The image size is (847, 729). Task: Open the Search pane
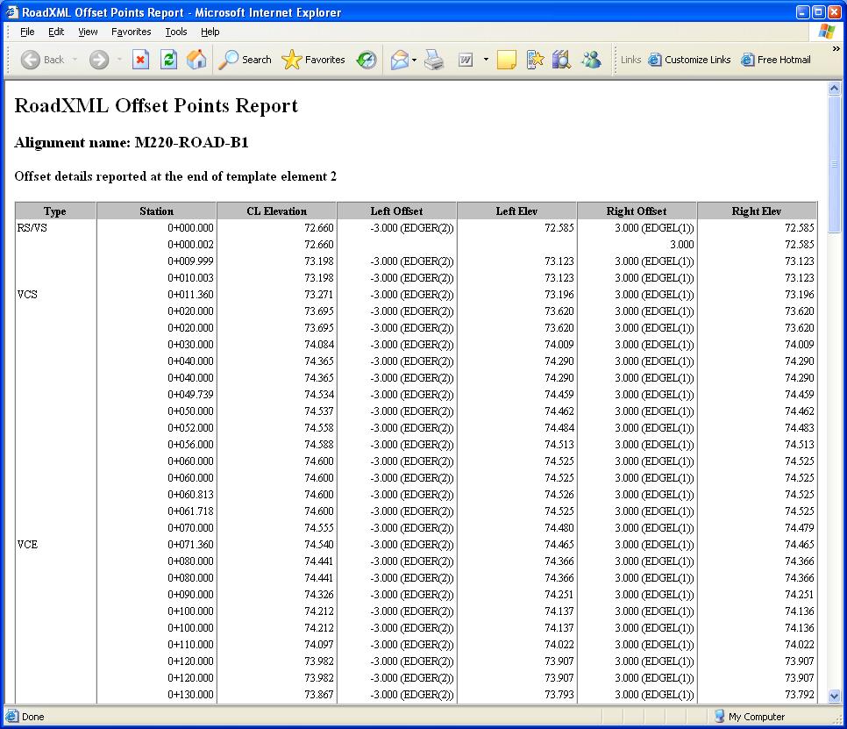pos(246,60)
